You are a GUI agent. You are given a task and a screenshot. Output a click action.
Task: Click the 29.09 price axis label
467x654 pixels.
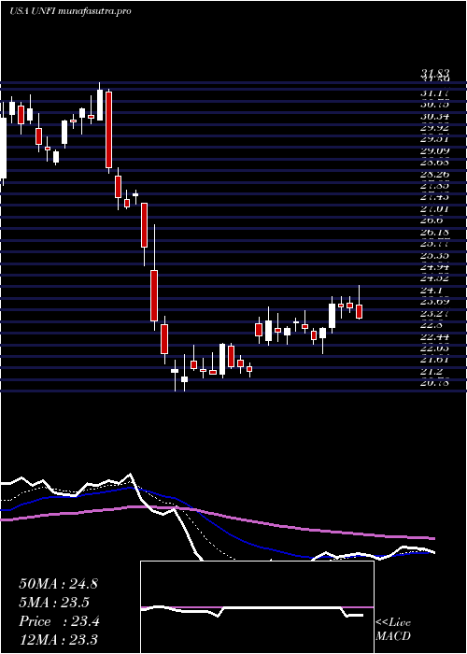[x=434, y=151]
